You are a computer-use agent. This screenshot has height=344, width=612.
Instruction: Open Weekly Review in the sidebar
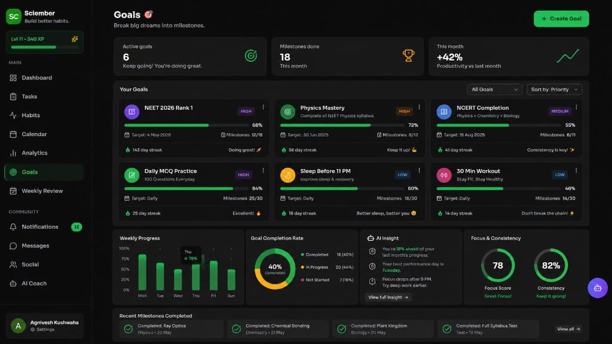pos(44,191)
